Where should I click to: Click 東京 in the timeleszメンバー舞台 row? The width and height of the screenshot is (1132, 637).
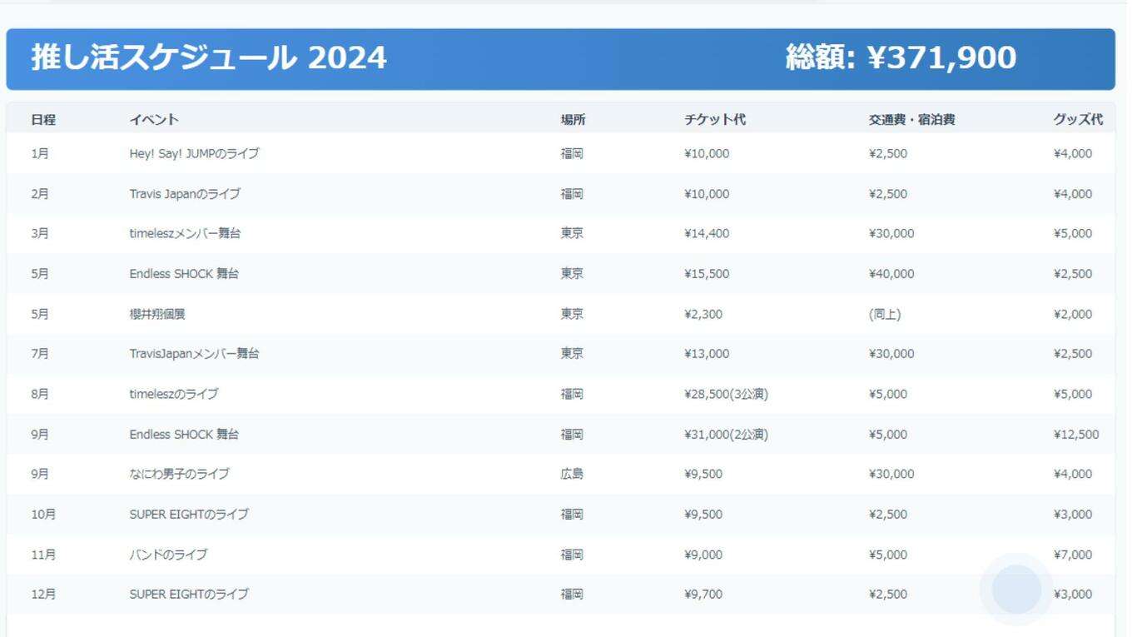pos(572,234)
